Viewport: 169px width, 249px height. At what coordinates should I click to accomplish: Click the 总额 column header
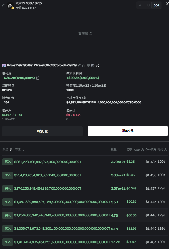pyautogui.click(x=129, y=149)
